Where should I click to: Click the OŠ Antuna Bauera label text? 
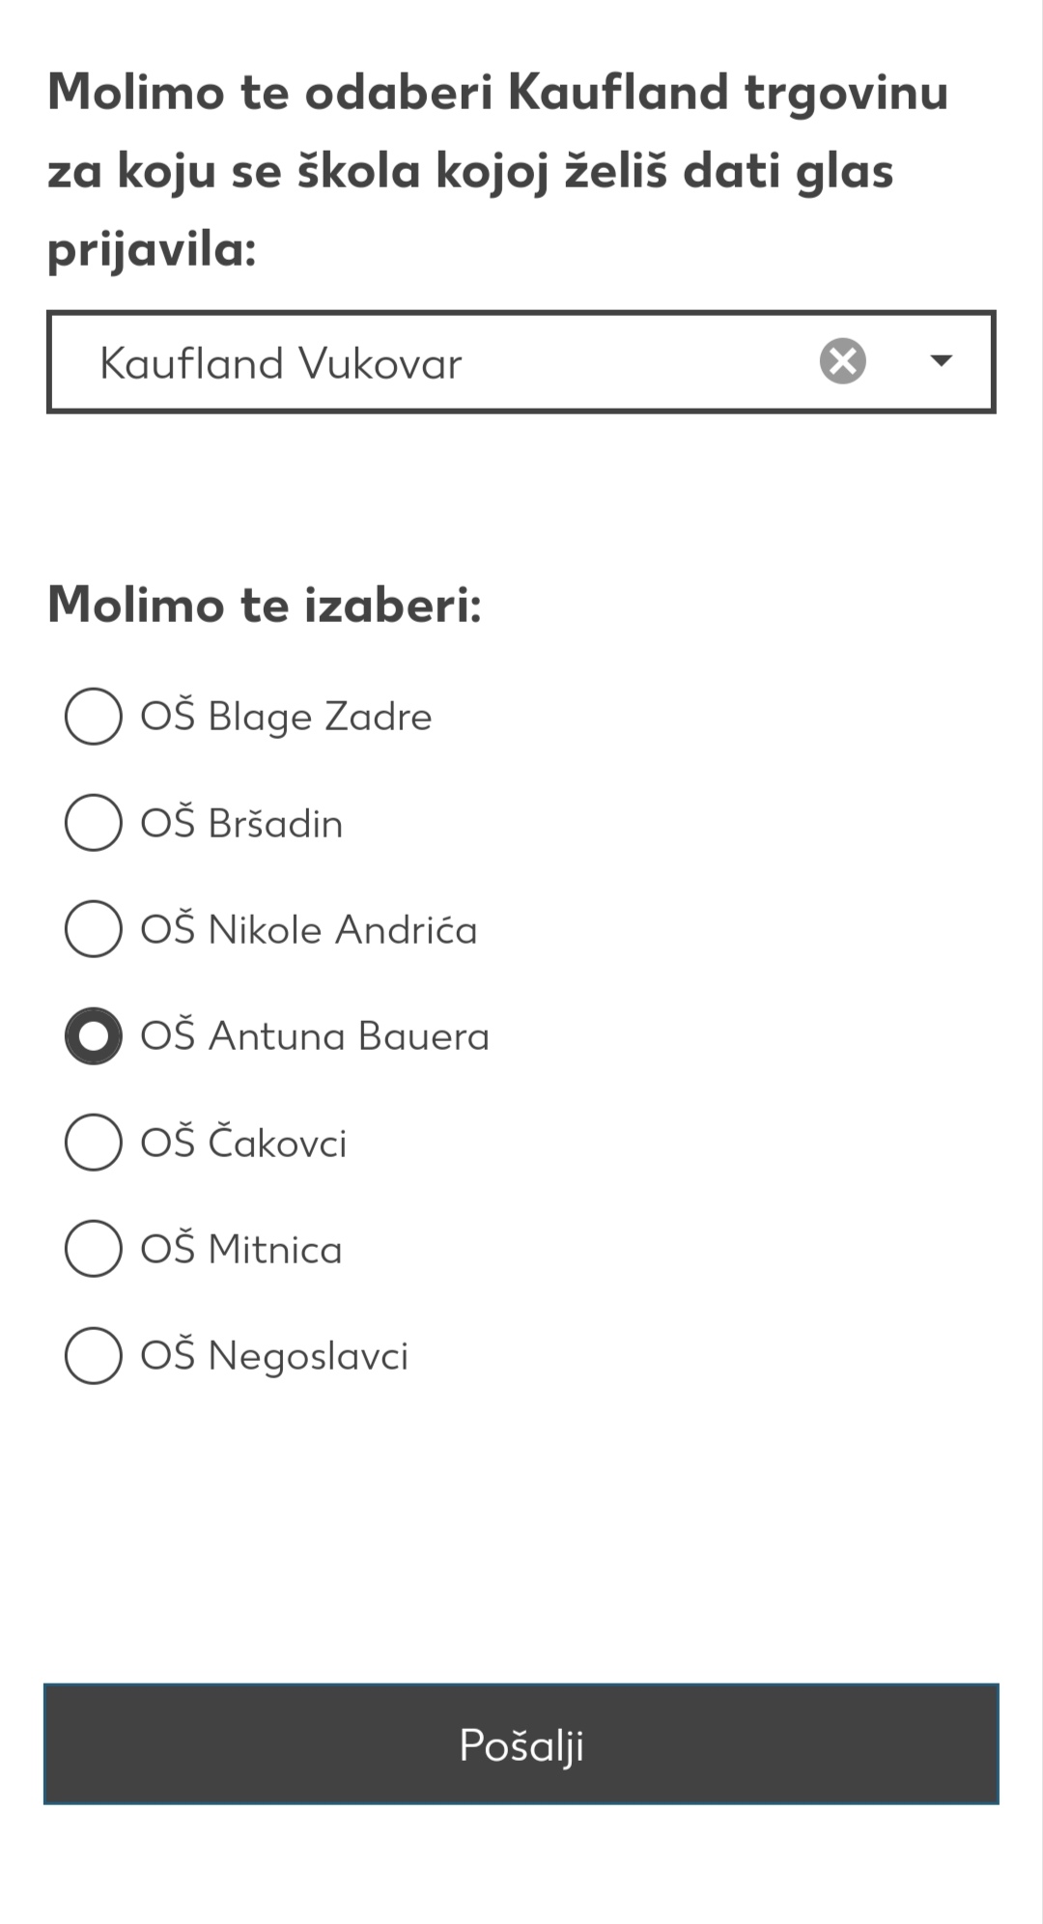click(315, 1035)
